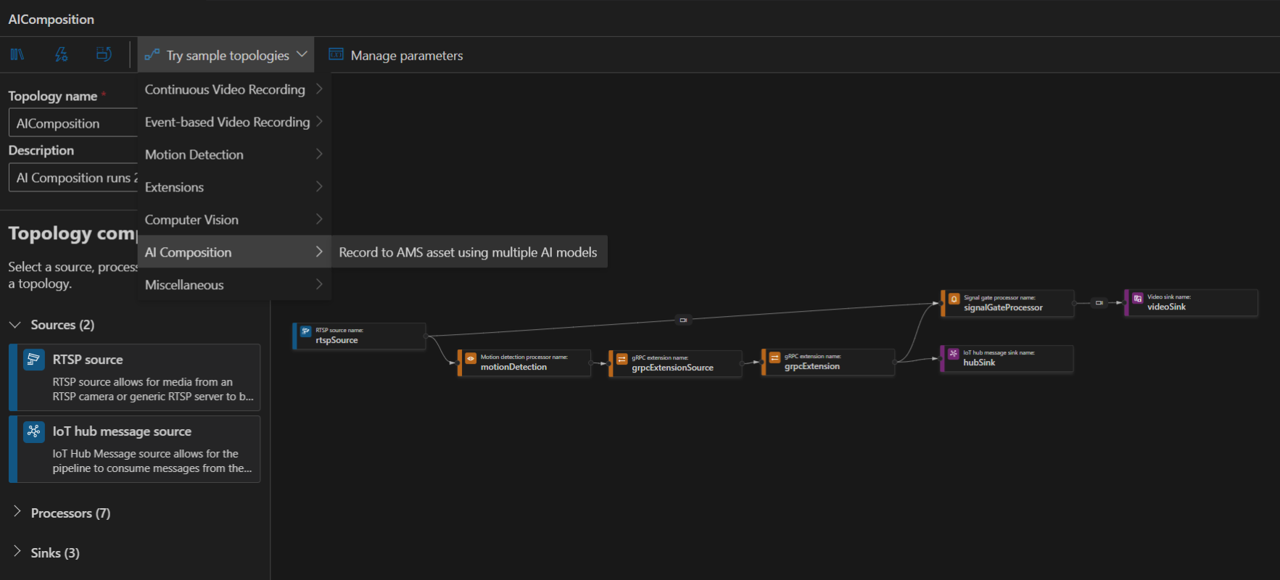Expand the Processors (7) section
The image size is (1280, 580).
pos(17,512)
